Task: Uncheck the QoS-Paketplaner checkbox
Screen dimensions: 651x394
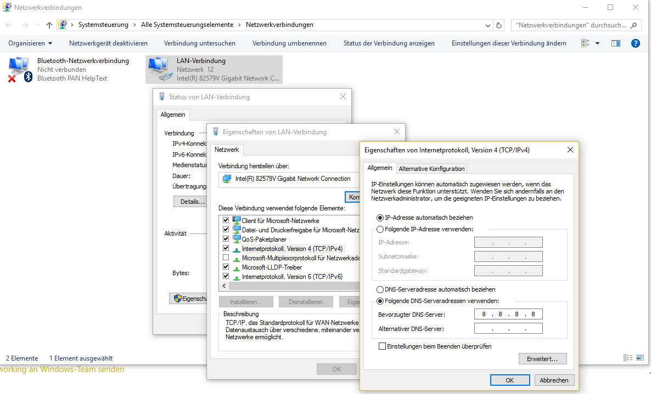Action: tap(226, 239)
